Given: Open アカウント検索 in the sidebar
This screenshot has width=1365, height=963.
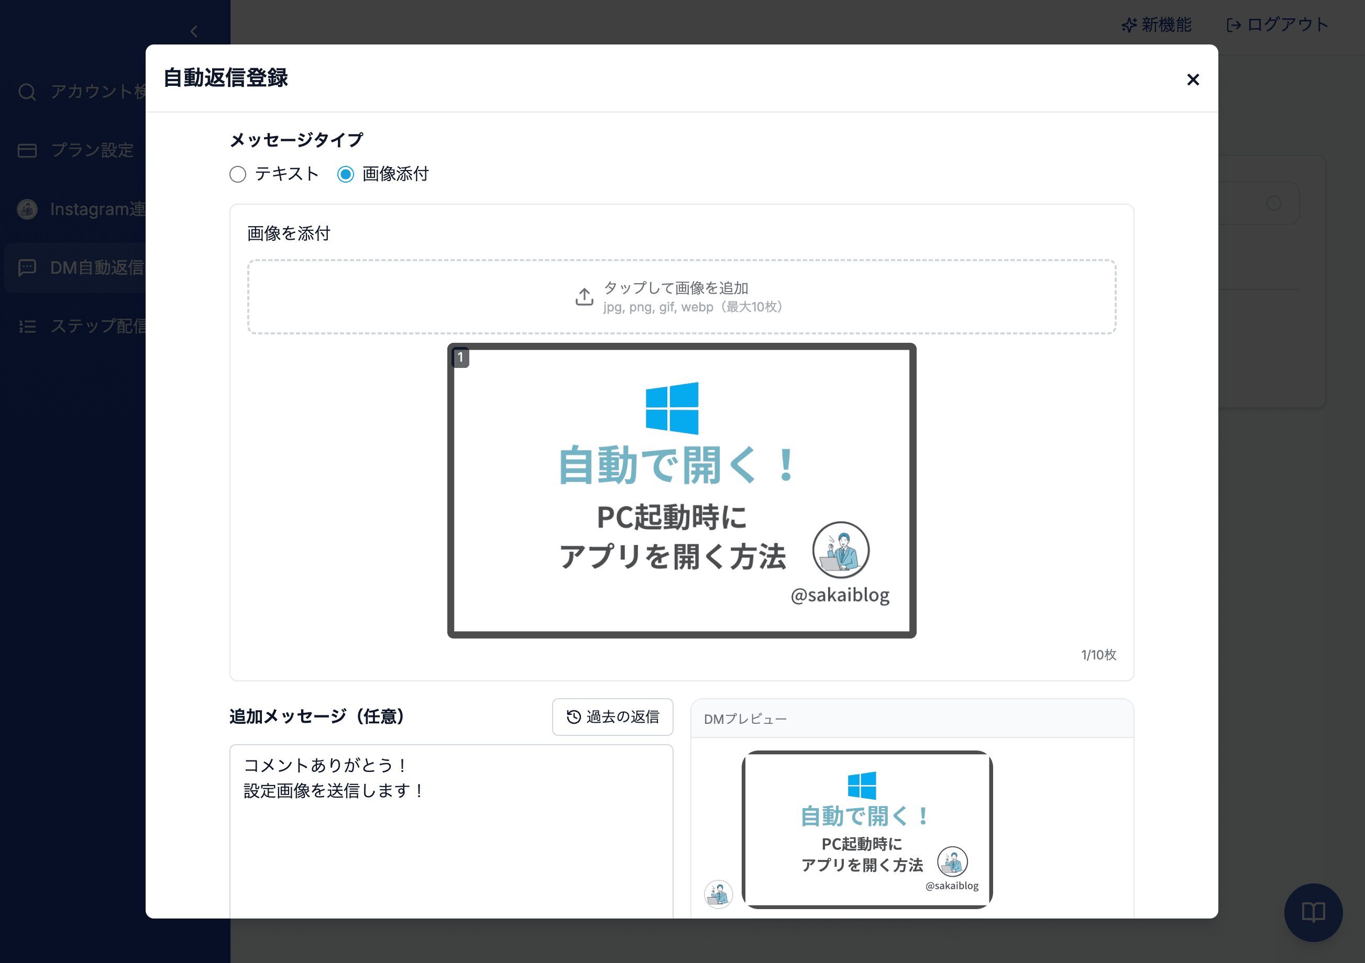Looking at the screenshot, I should click(x=75, y=92).
